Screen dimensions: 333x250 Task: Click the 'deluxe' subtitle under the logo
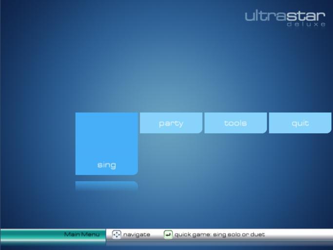point(306,24)
